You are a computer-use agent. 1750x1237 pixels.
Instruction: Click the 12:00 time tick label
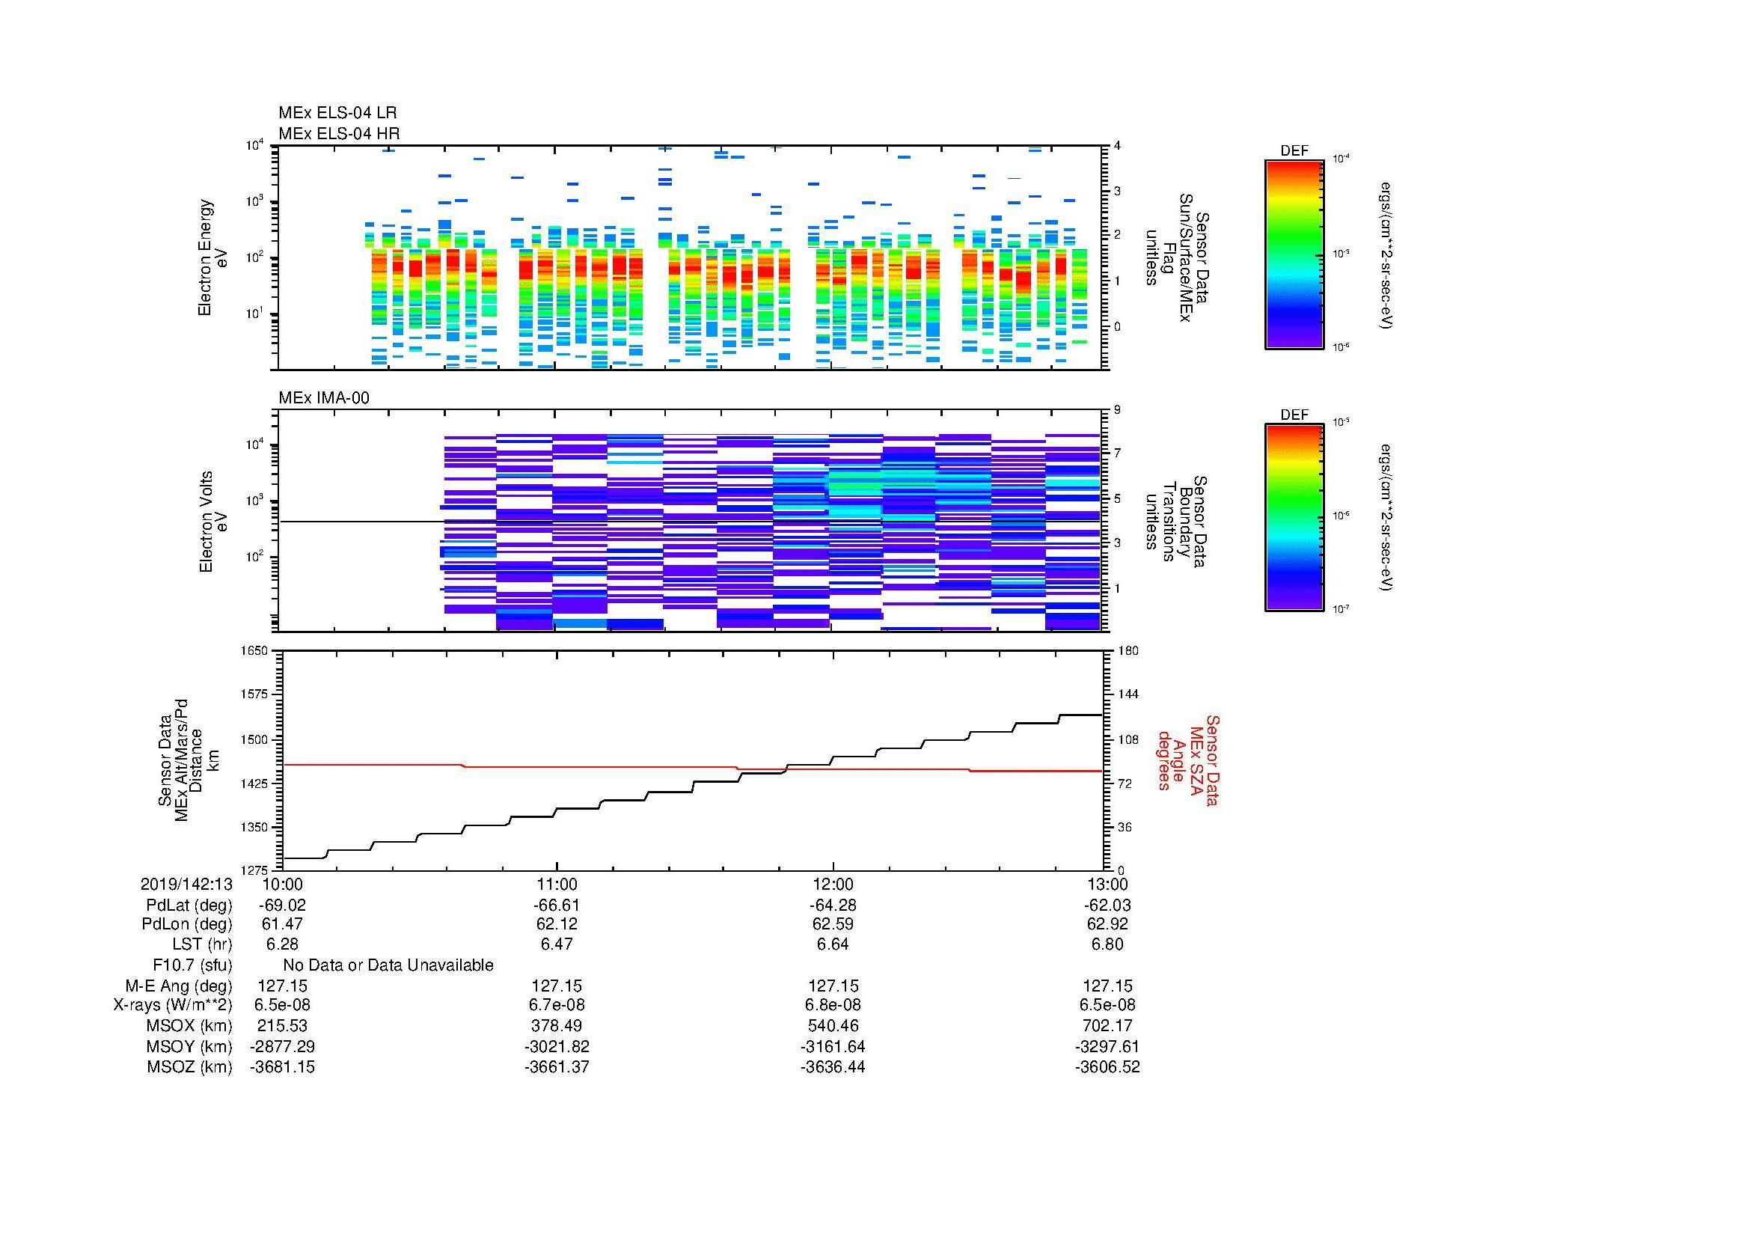[832, 884]
